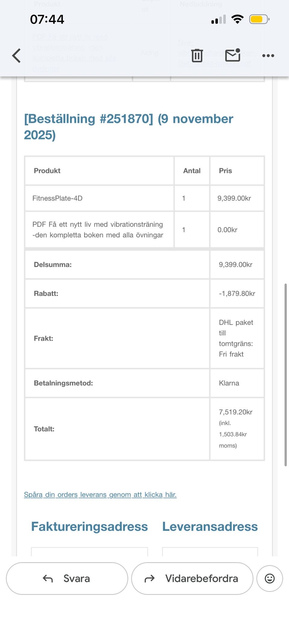Tap the Vidarebefordra forward button

point(192,578)
